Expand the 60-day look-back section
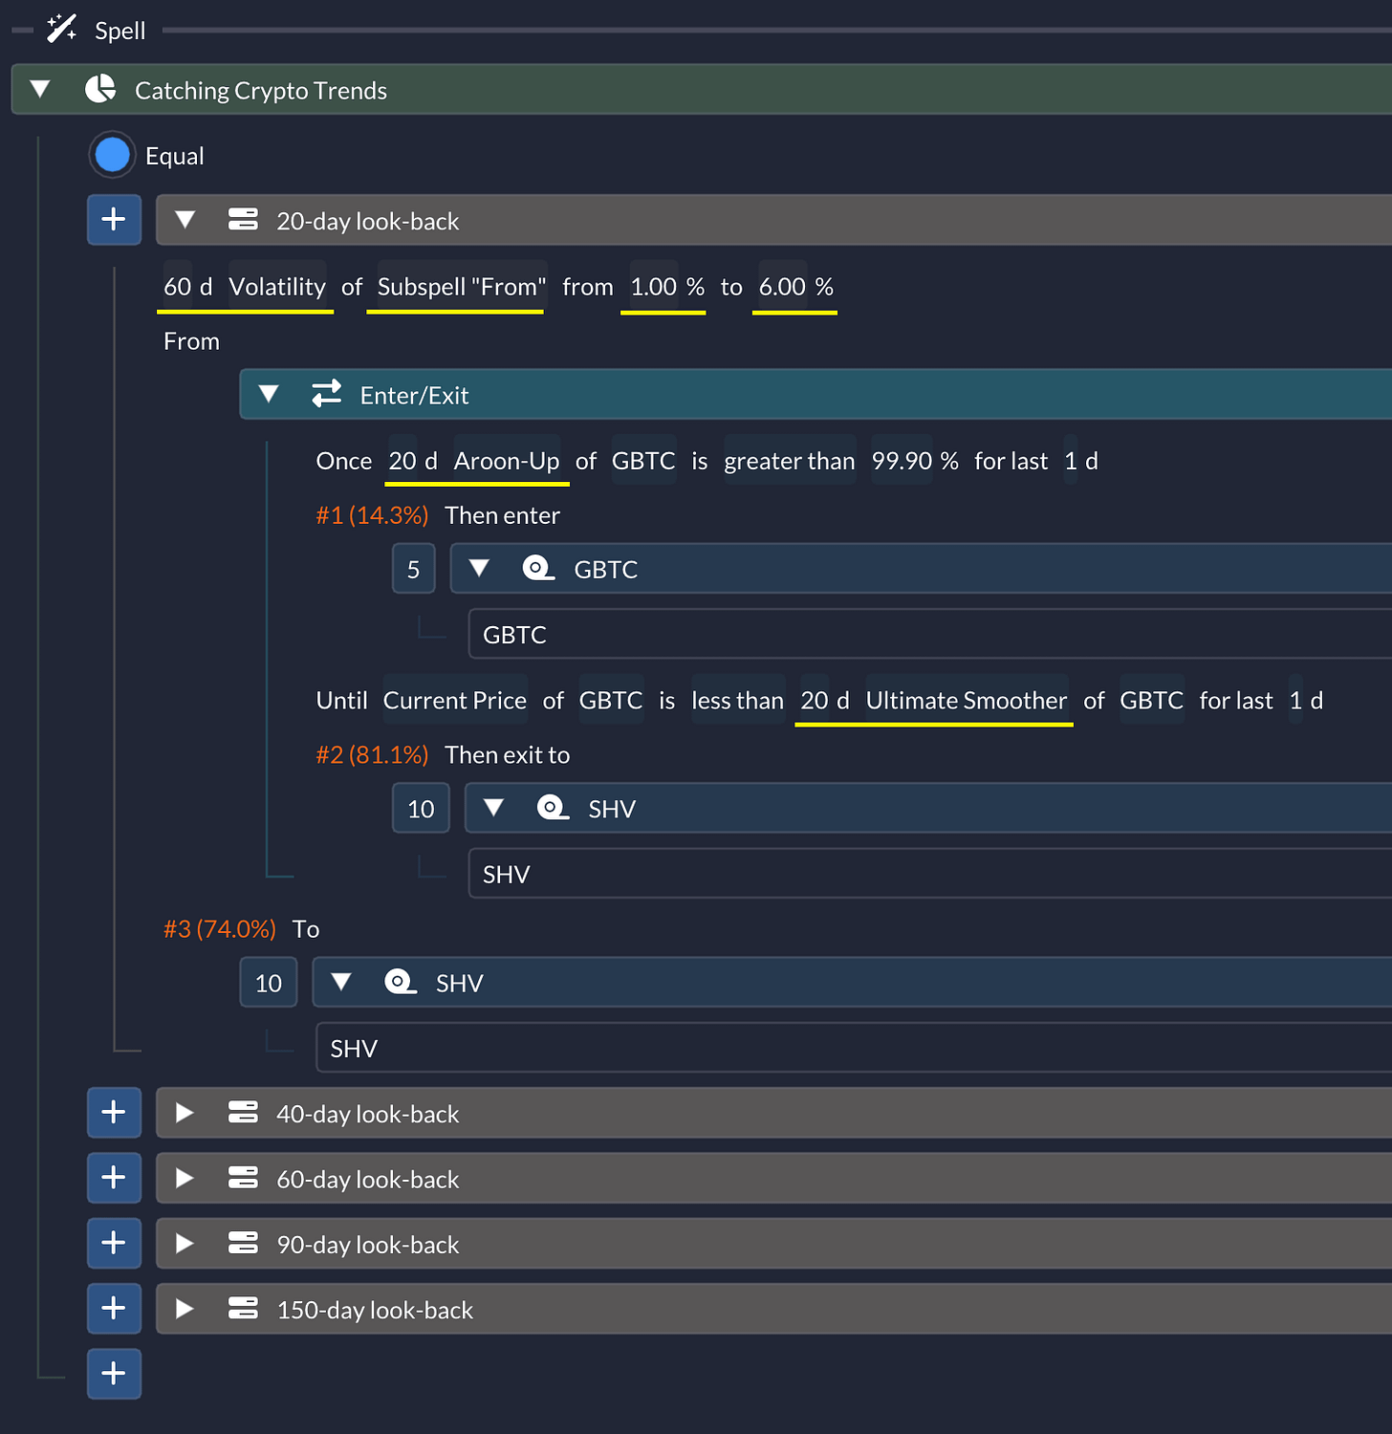 185,1178
